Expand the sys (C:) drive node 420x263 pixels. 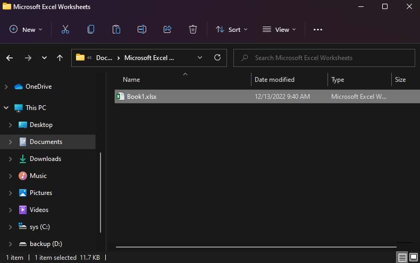(x=10, y=227)
